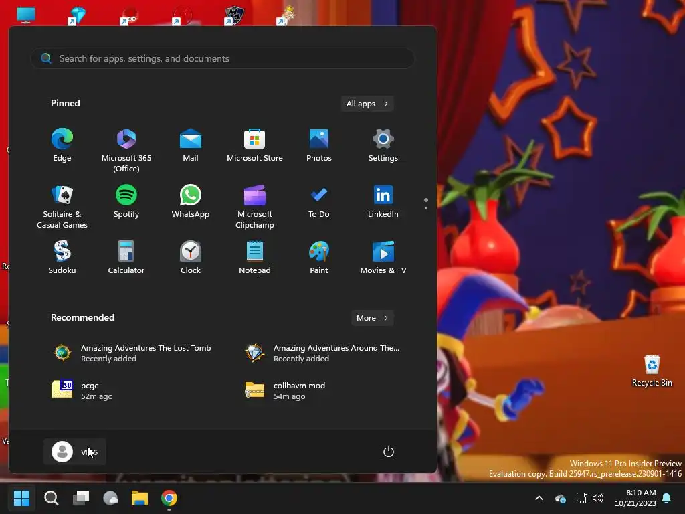Select the Recycle Bin on desktop
This screenshot has width=685, height=514.
652,371
